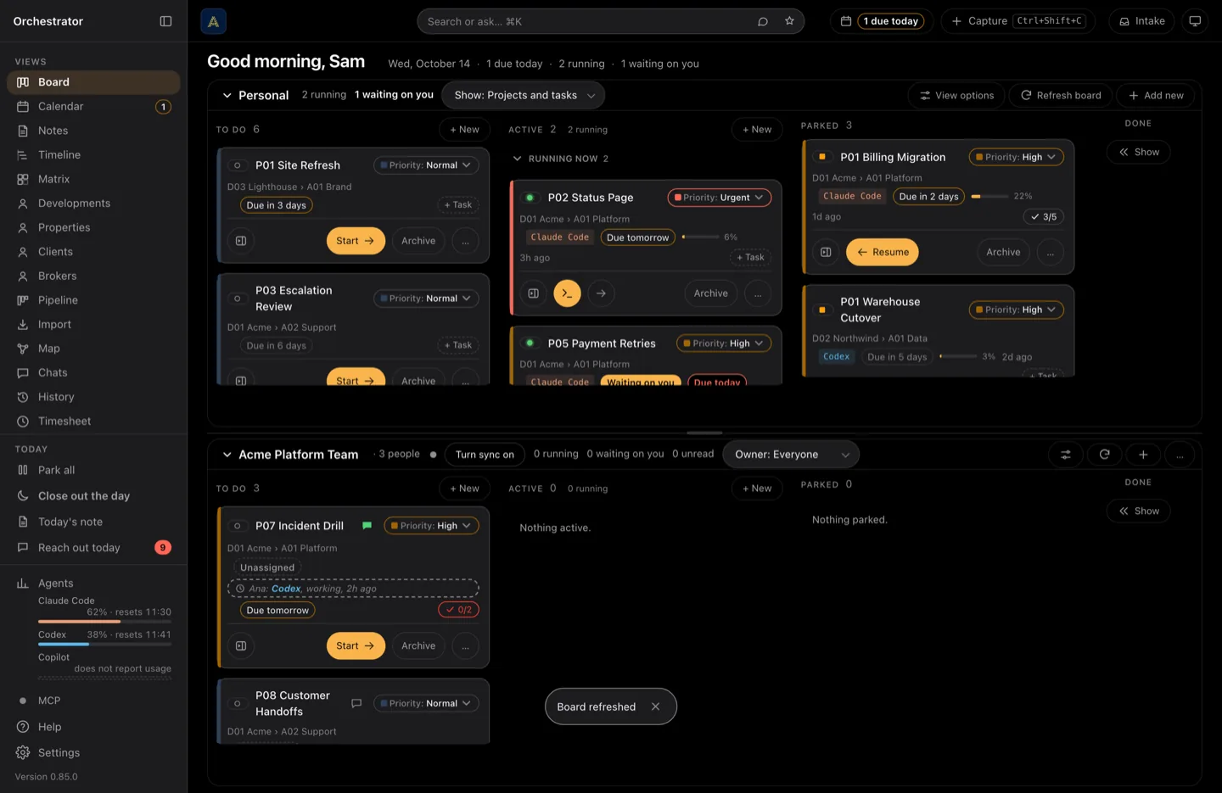Resume P01 Billing Migration
This screenshot has height=793, width=1222.
coord(883,252)
